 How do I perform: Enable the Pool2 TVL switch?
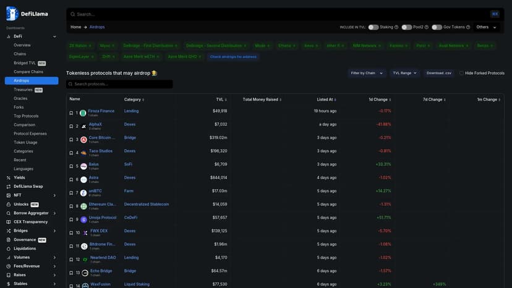pos(406,27)
